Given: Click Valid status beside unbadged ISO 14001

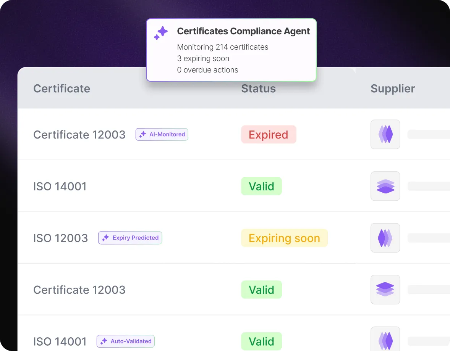Looking at the screenshot, I should pyautogui.click(x=261, y=186).
